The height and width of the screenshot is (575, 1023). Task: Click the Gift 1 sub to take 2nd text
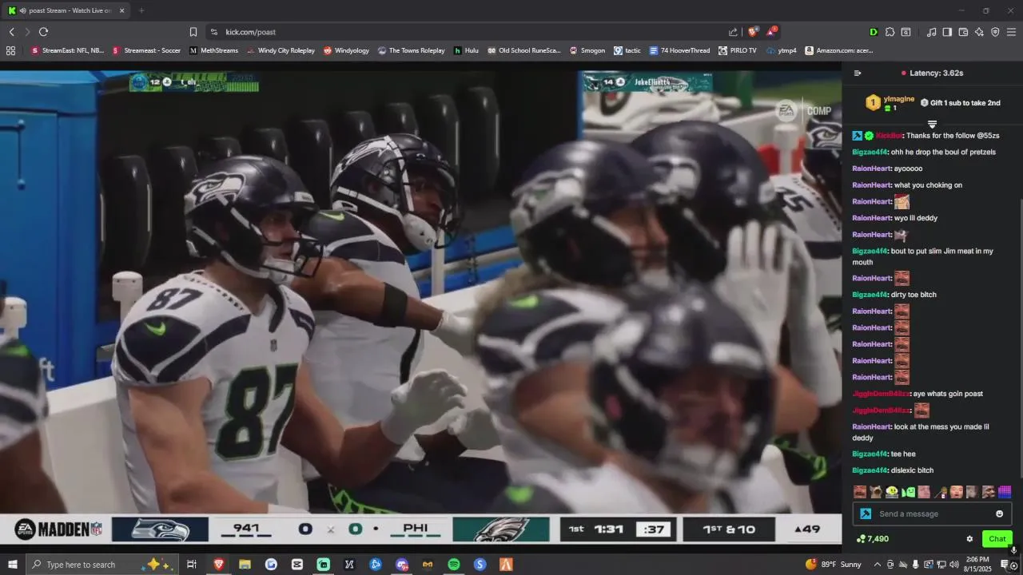(x=965, y=103)
